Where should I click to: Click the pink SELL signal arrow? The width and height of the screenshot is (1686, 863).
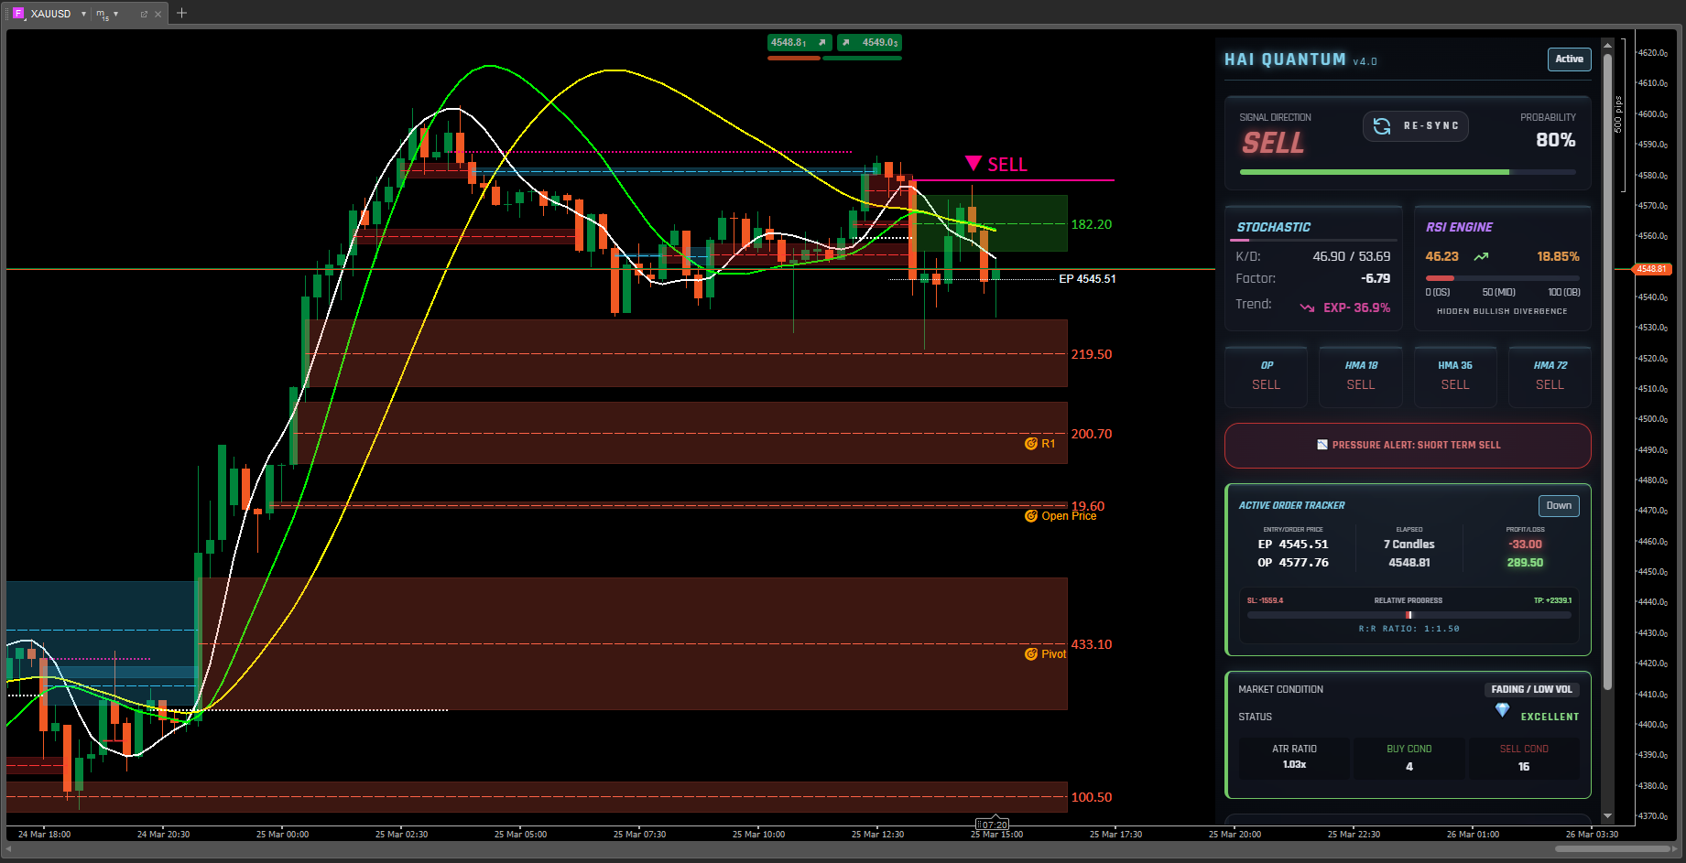click(974, 164)
